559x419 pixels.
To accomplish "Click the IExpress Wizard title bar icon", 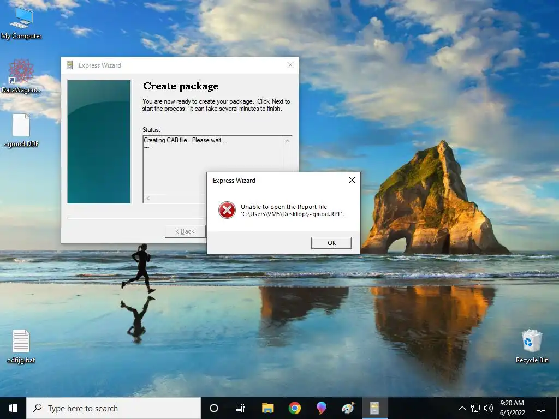I will pyautogui.click(x=69, y=65).
